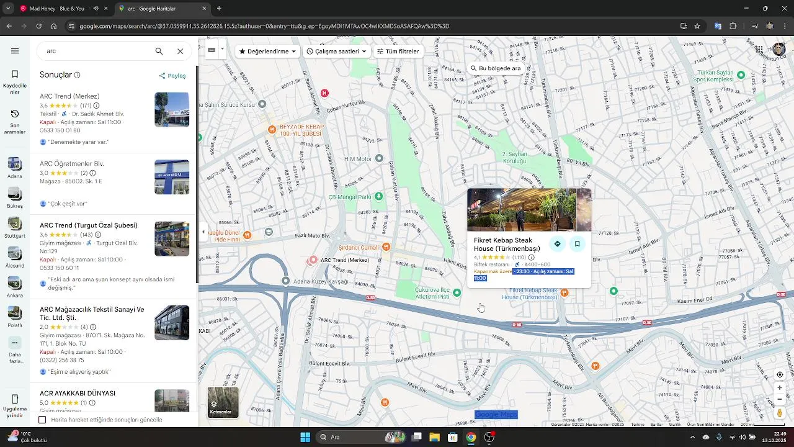Image resolution: width=794 pixels, height=447 pixels.
Task: Zoom in the map with plus button
Action: coord(780,387)
